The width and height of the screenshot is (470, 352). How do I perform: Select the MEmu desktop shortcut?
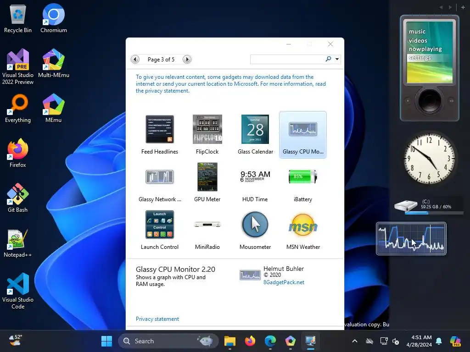click(54, 108)
